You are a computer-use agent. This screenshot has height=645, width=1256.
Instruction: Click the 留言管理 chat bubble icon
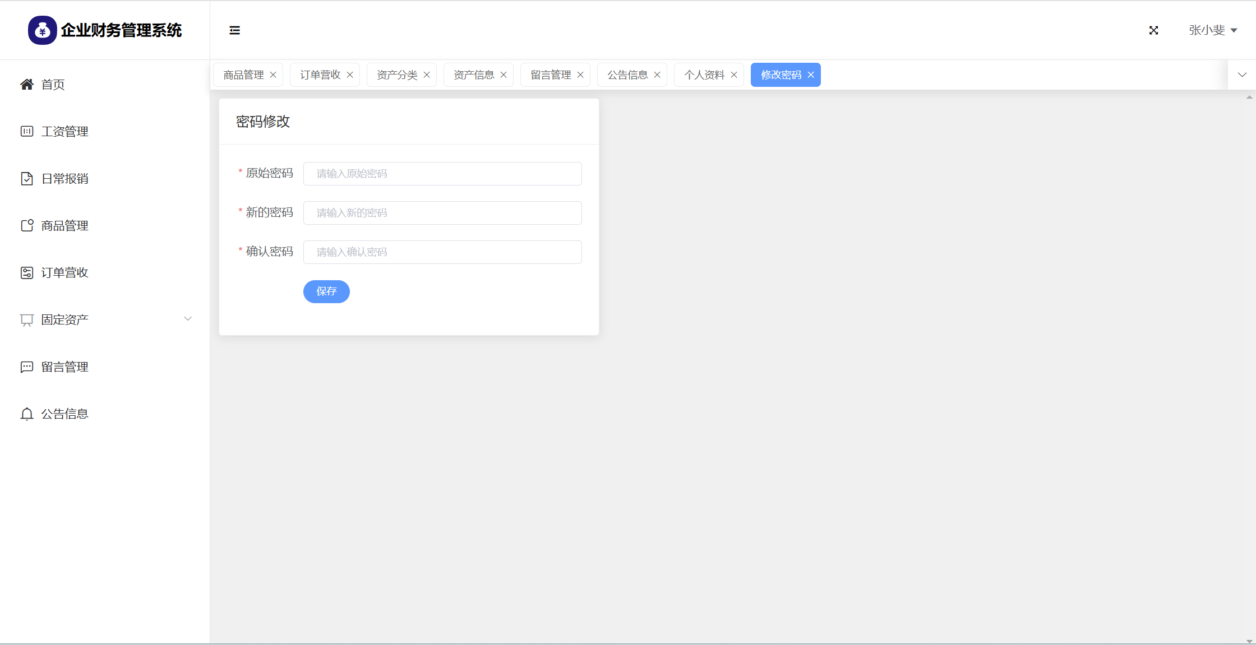27,367
